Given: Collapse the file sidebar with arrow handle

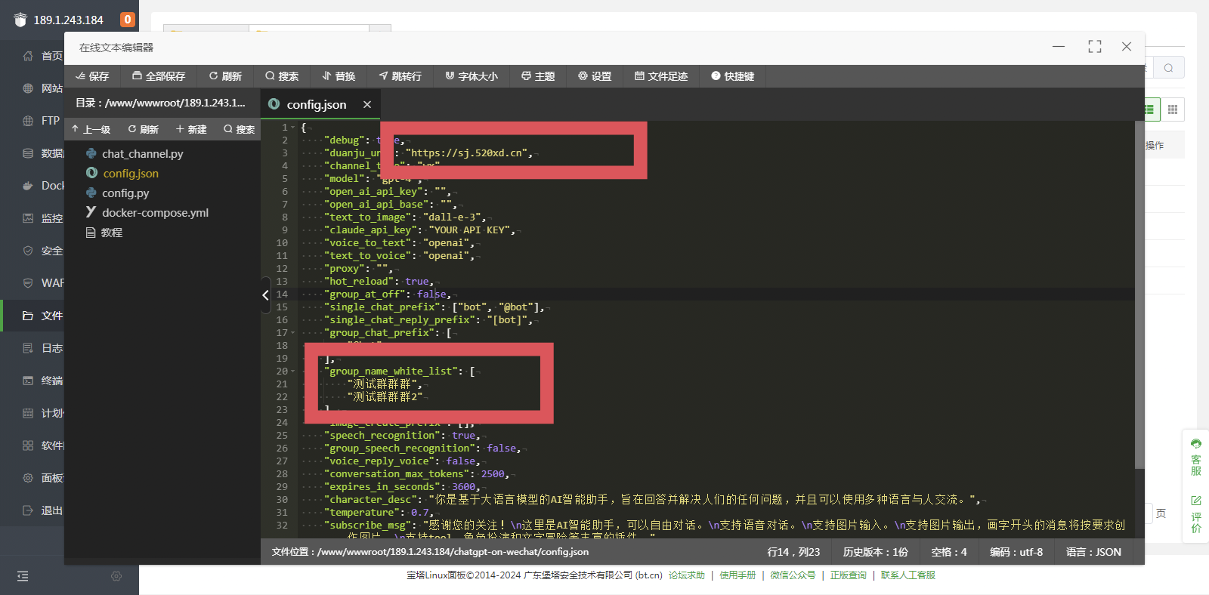Looking at the screenshot, I should [x=265, y=295].
